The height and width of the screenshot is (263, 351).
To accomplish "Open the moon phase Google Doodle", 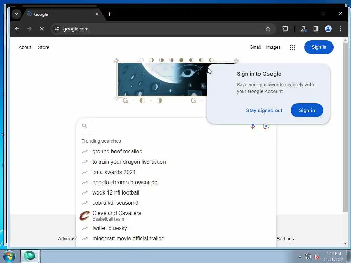I will tap(162, 79).
